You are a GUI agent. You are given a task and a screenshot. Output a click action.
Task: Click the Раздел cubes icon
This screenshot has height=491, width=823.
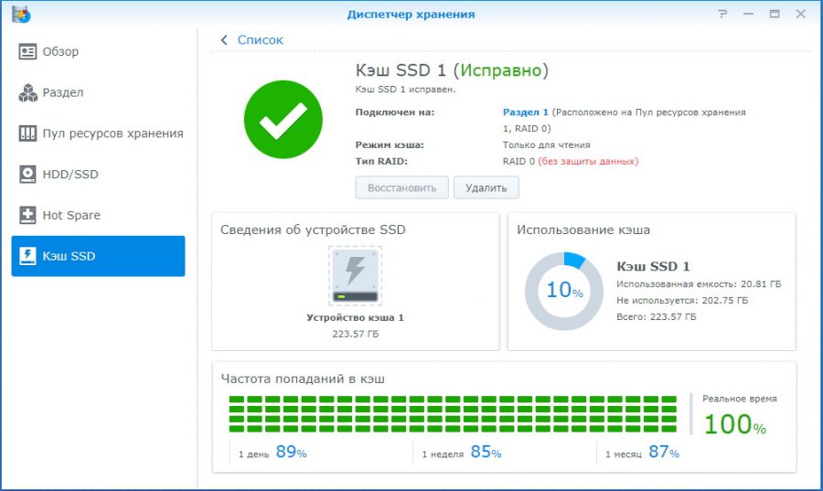(27, 92)
